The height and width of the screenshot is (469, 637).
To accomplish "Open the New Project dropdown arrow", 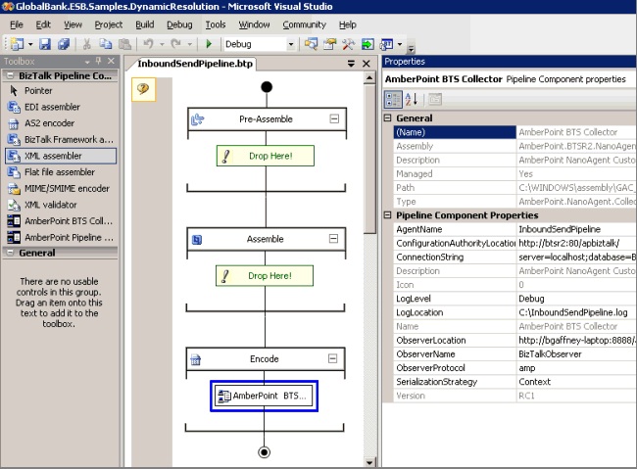I will coord(30,44).
